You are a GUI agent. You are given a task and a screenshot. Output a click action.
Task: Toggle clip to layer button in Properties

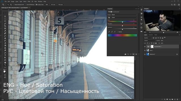click(x=125, y=54)
